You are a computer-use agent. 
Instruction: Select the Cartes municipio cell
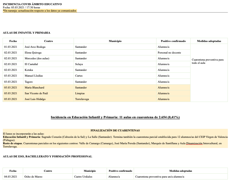coord(79,76)
